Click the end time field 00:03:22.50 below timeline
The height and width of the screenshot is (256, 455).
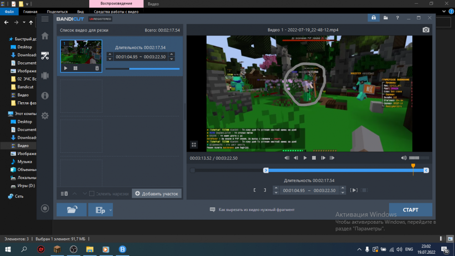click(324, 191)
